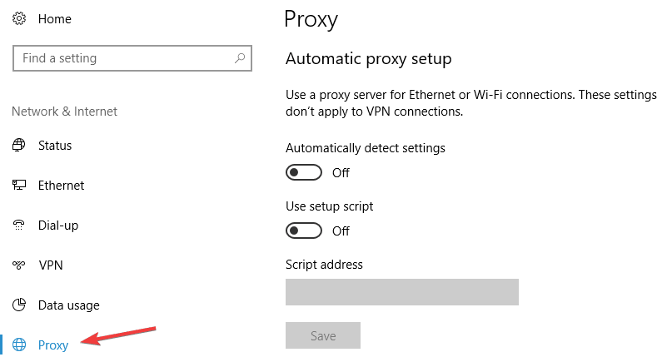
Task: Click the Proxy globe icon
Action: (19, 345)
